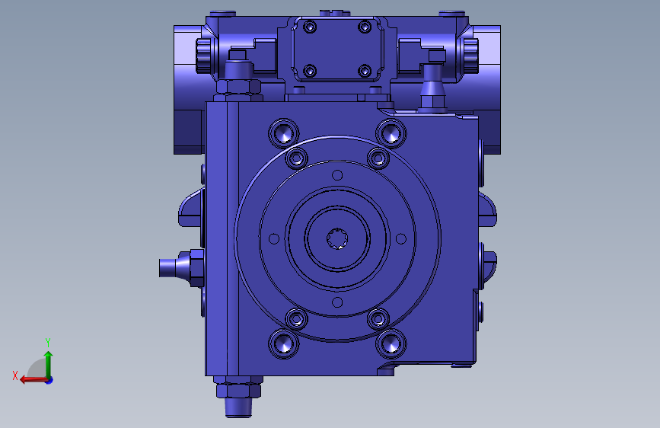Screen dimensions: 660x428
Task: Select the top-left screw on top cover plate
Action: click(311, 27)
